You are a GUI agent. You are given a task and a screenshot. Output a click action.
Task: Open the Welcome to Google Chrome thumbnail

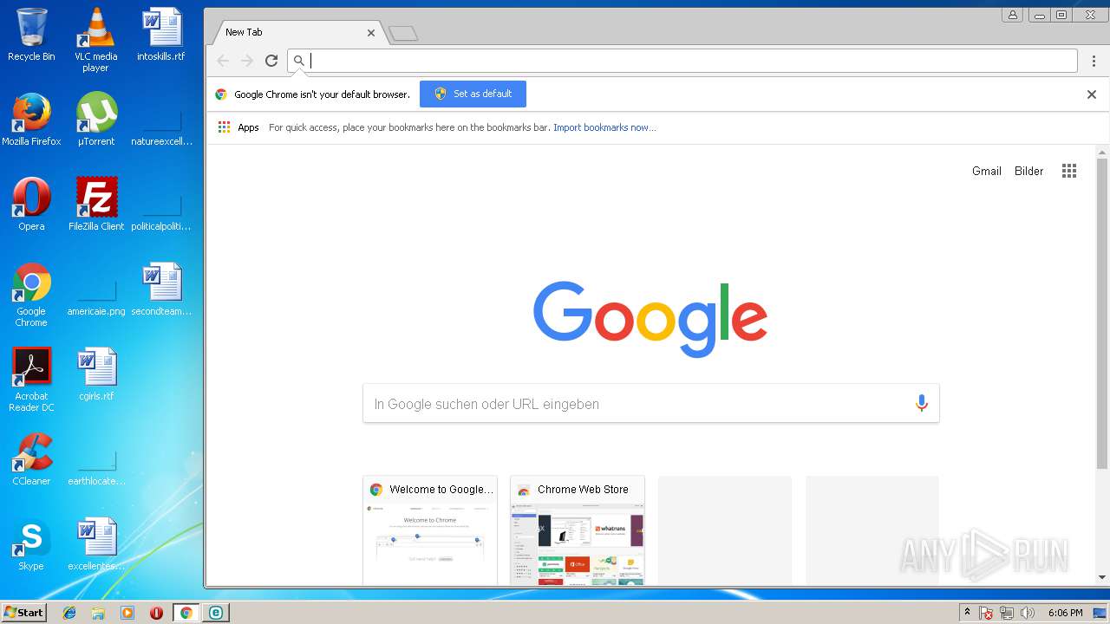pyautogui.click(x=430, y=530)
